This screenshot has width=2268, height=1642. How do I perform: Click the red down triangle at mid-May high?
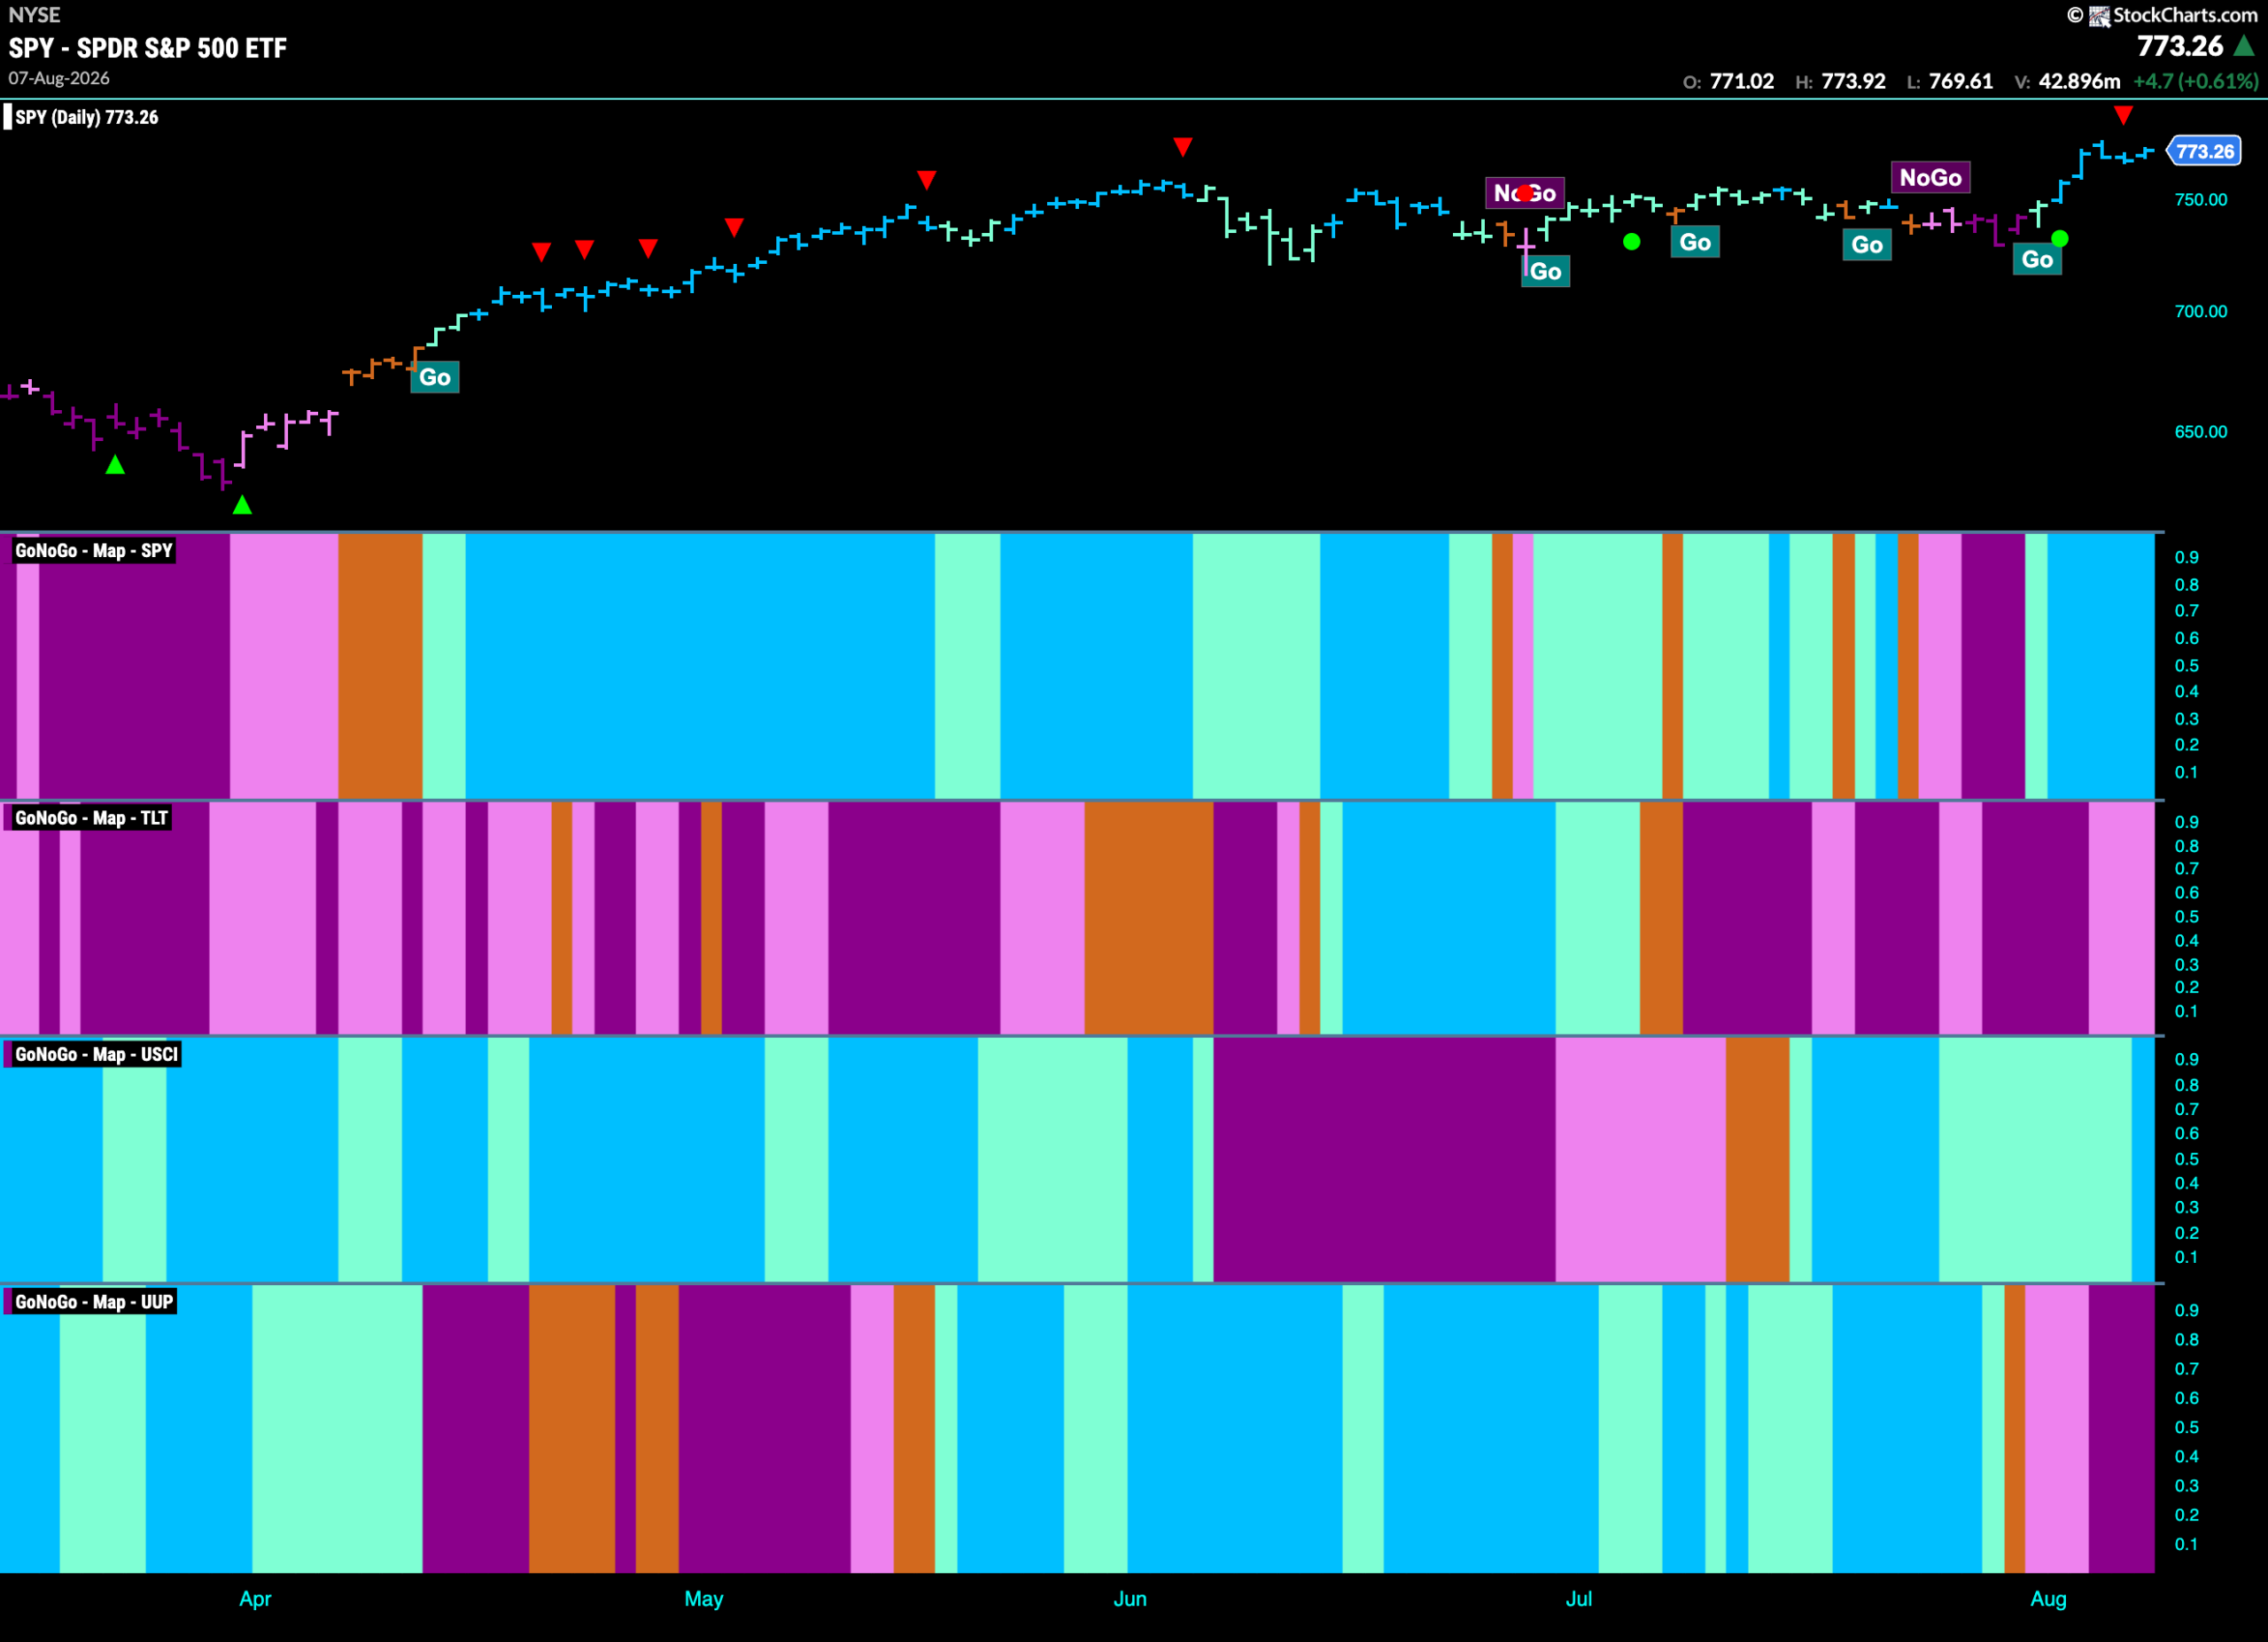pyautogui.click(x=927, y=180)
